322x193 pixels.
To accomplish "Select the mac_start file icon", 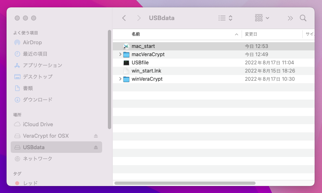I will [126, 46].
